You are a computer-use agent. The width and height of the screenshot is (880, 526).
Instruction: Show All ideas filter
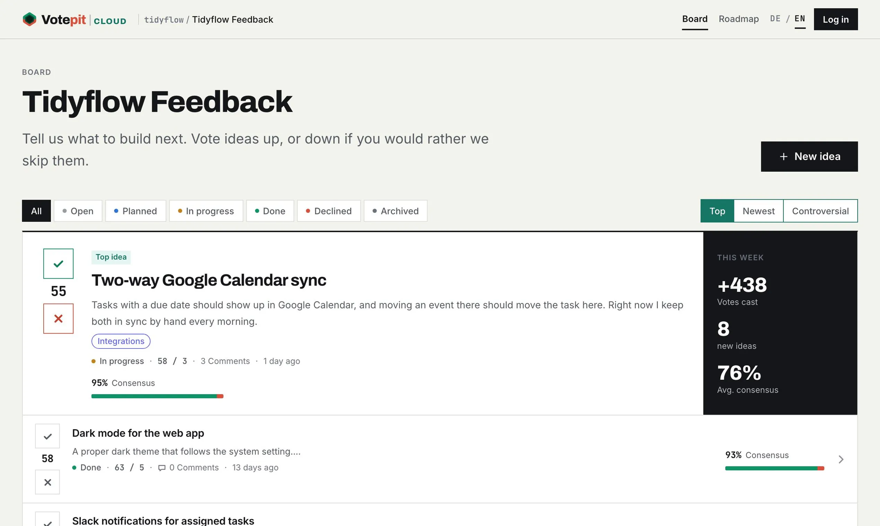pyautogui.click(x=36, y=211)
